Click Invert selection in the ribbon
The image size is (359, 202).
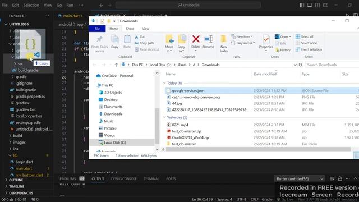(309, 49)
